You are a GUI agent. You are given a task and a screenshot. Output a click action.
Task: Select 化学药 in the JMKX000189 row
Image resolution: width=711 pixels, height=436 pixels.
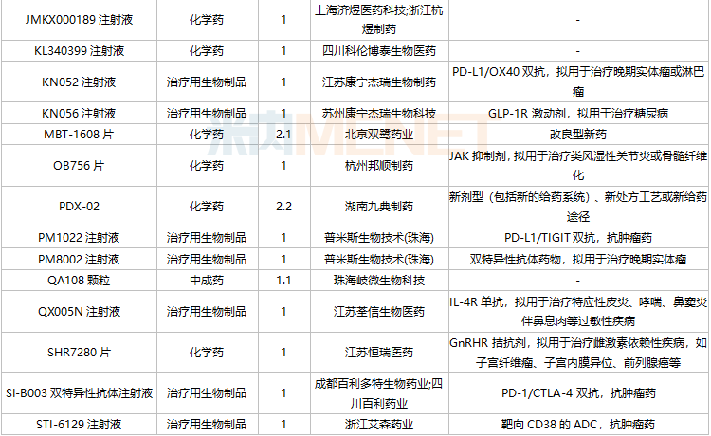[207, 20]
